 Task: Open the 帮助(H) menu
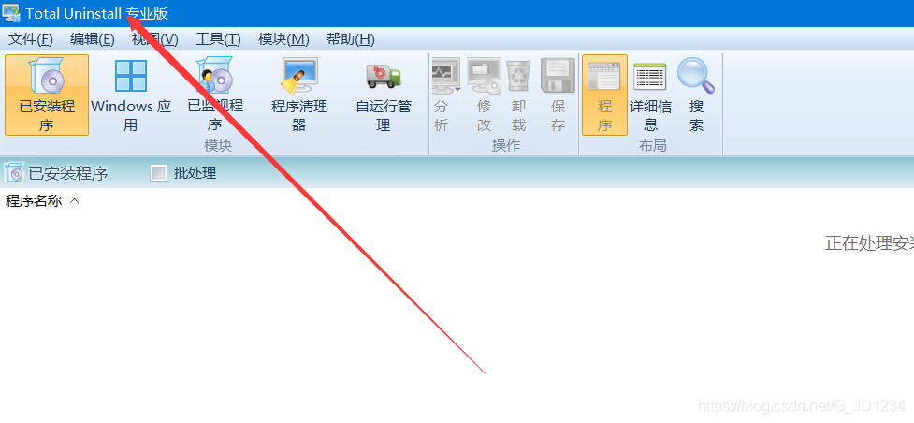point(350,39)
